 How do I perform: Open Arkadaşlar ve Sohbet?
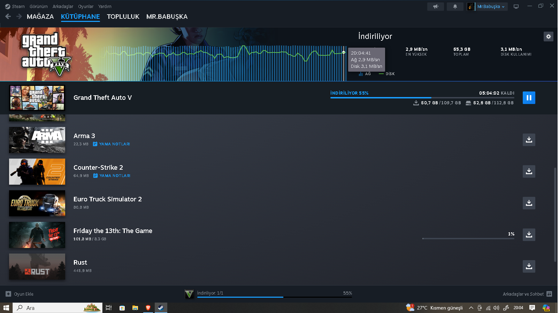pyautogui.click(x=527, y=294)
